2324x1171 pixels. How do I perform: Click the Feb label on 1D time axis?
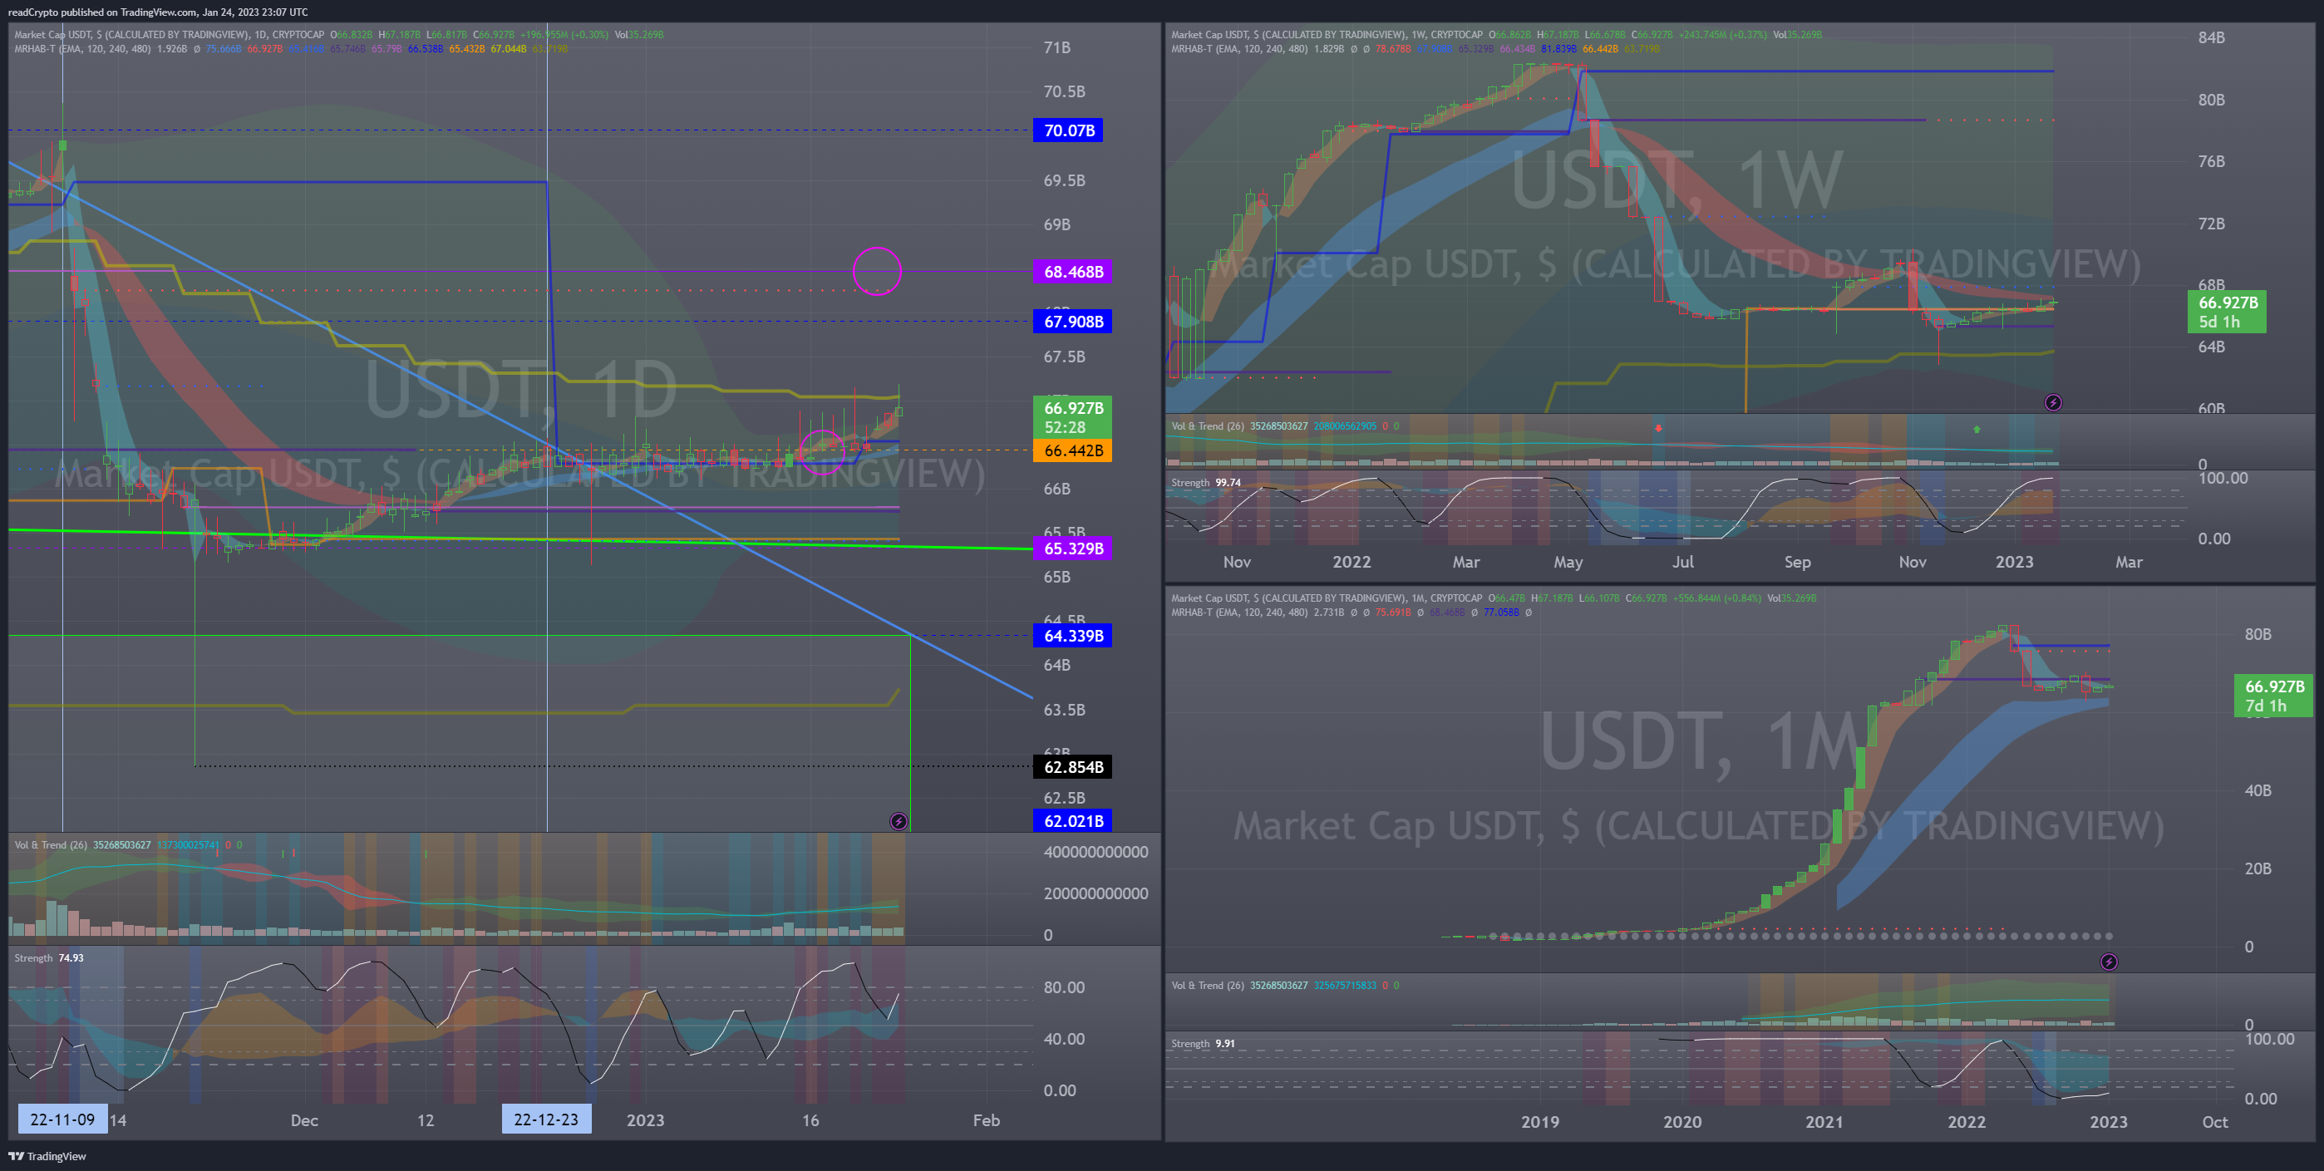click(986, 1120)
